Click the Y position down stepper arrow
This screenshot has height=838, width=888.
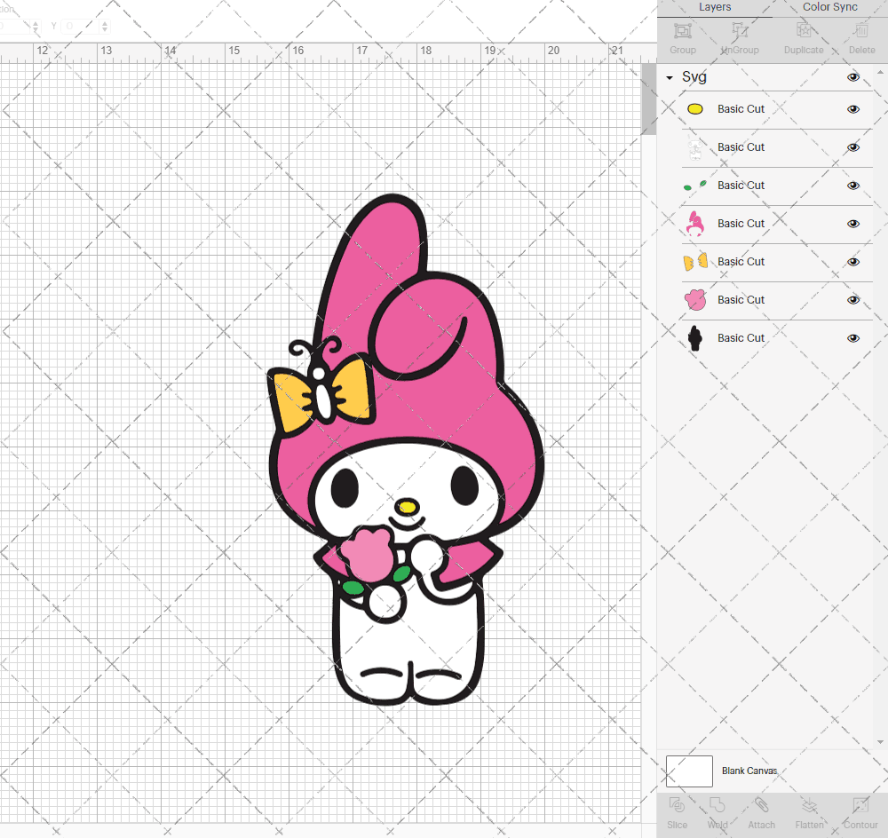(x=104, y=29)
